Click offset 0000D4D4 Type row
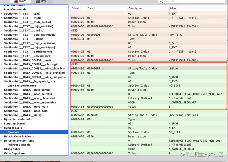The image size is (228, 162). 148,39
